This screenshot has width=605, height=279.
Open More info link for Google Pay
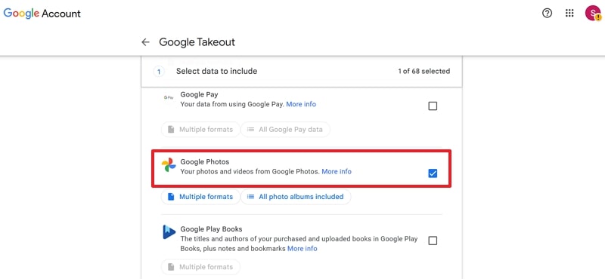tap(301, 104)
